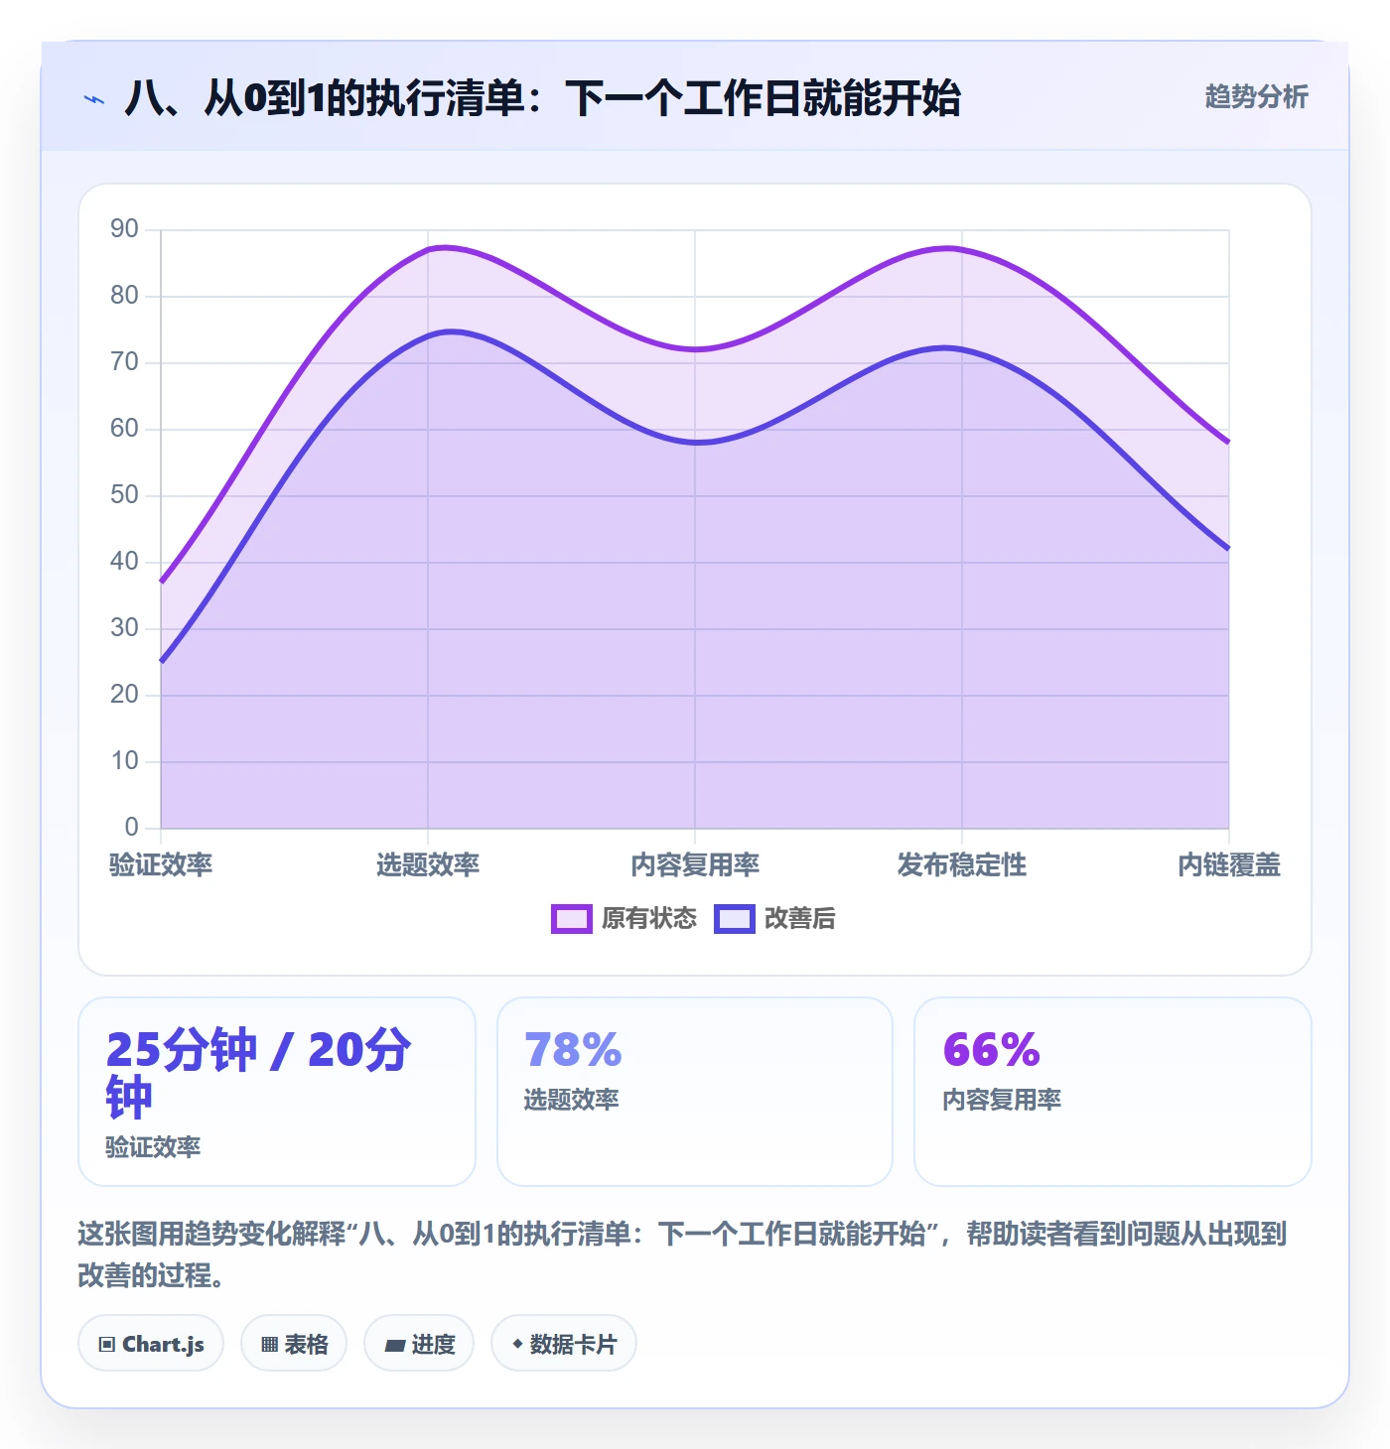Click the 选题效率 x-axis label
This screenshot has width=1390, height=1449.
(428, 865)
